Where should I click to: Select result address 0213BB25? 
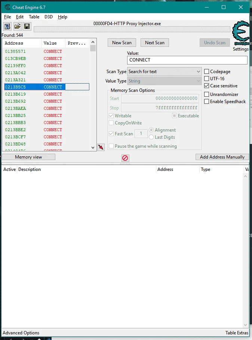click(x=15, y=115)
